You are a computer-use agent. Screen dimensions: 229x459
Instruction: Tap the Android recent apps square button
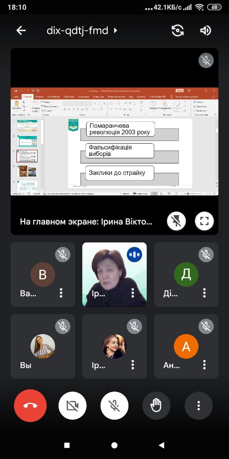pos(67,445)
